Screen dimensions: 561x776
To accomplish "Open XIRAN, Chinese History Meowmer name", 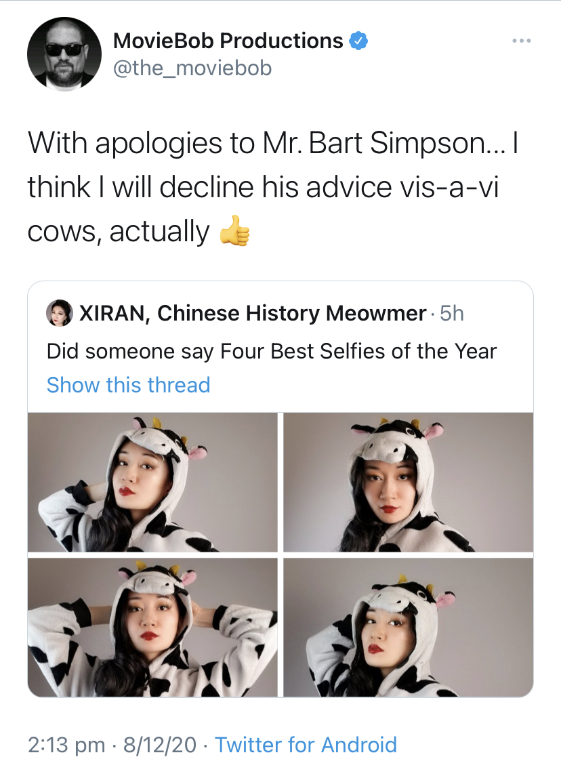I will 253,313.
